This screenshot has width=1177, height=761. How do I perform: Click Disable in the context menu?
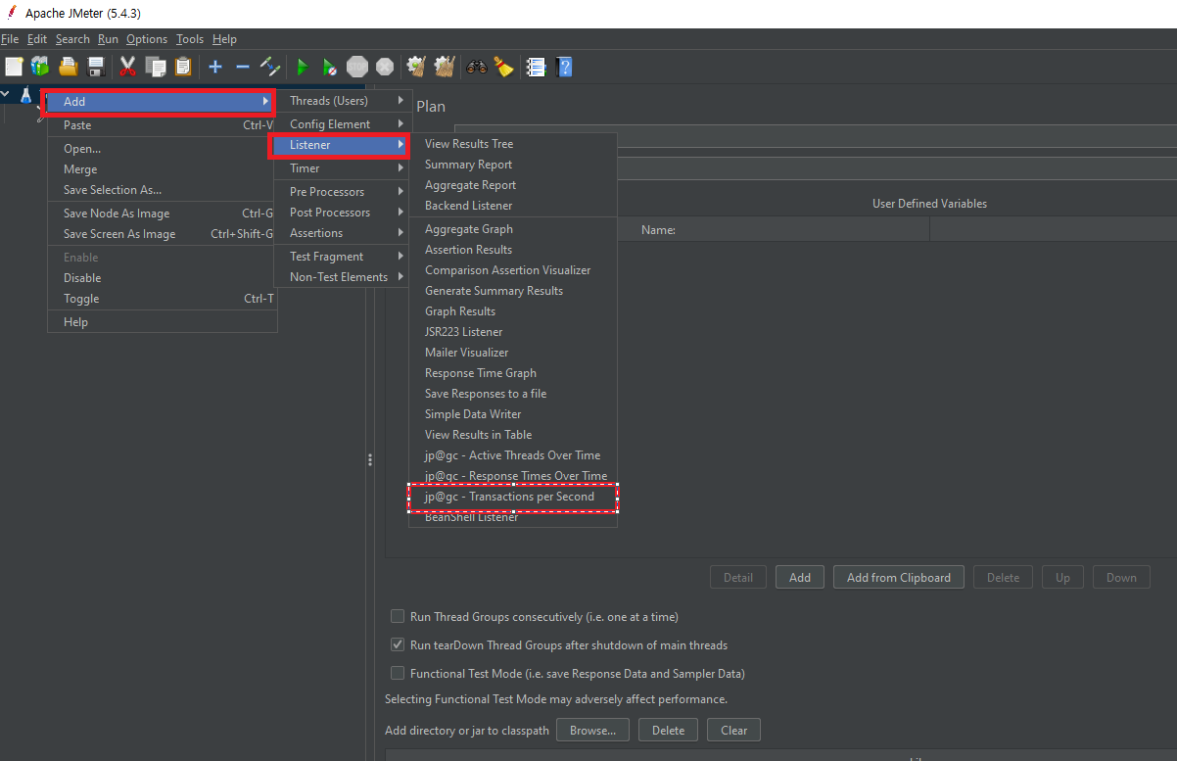163,278
